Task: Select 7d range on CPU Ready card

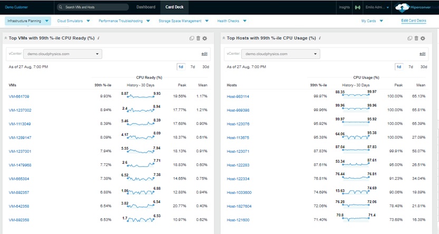Action: (x=193, y=67)
